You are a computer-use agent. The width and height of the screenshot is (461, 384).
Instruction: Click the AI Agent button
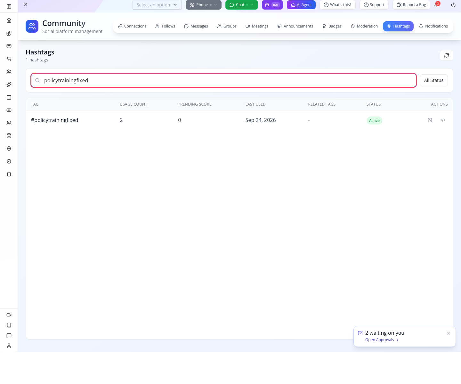coord(301,5)
